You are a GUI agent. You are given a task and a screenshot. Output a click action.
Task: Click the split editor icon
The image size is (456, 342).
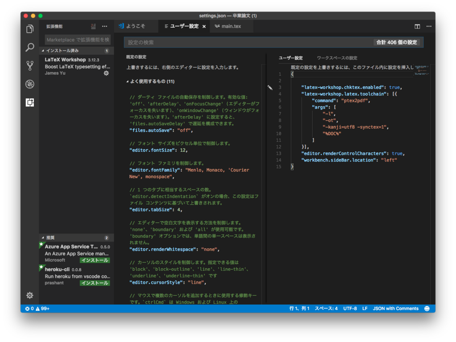(417, 26)
